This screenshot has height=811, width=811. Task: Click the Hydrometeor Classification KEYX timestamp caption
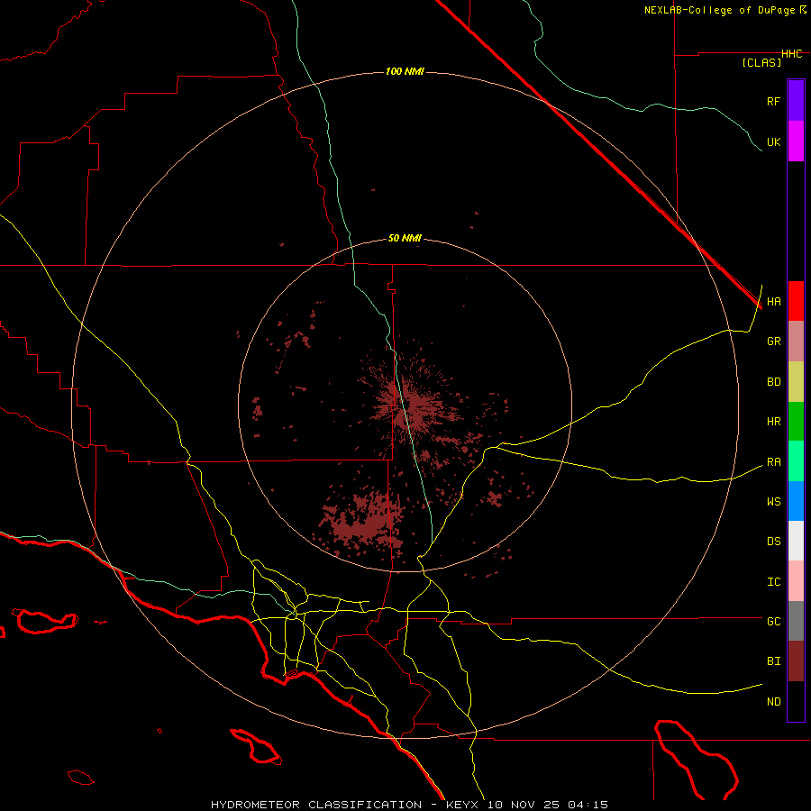(x=409, y=805)
